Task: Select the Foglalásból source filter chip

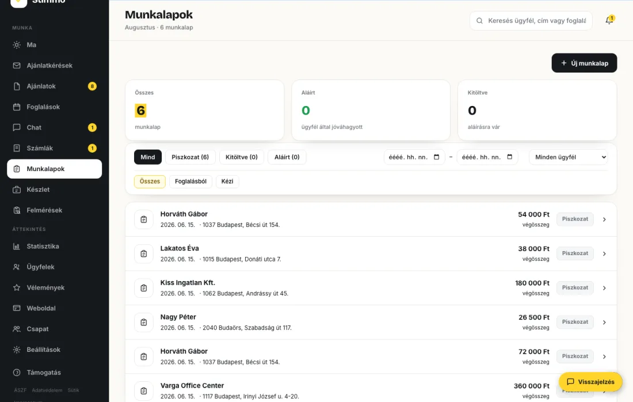Action: click(x=190, y=181)
